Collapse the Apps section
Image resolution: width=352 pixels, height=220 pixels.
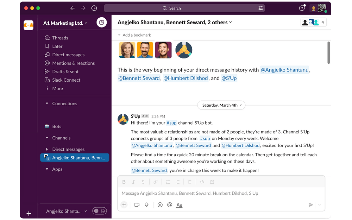pos(47,169)
